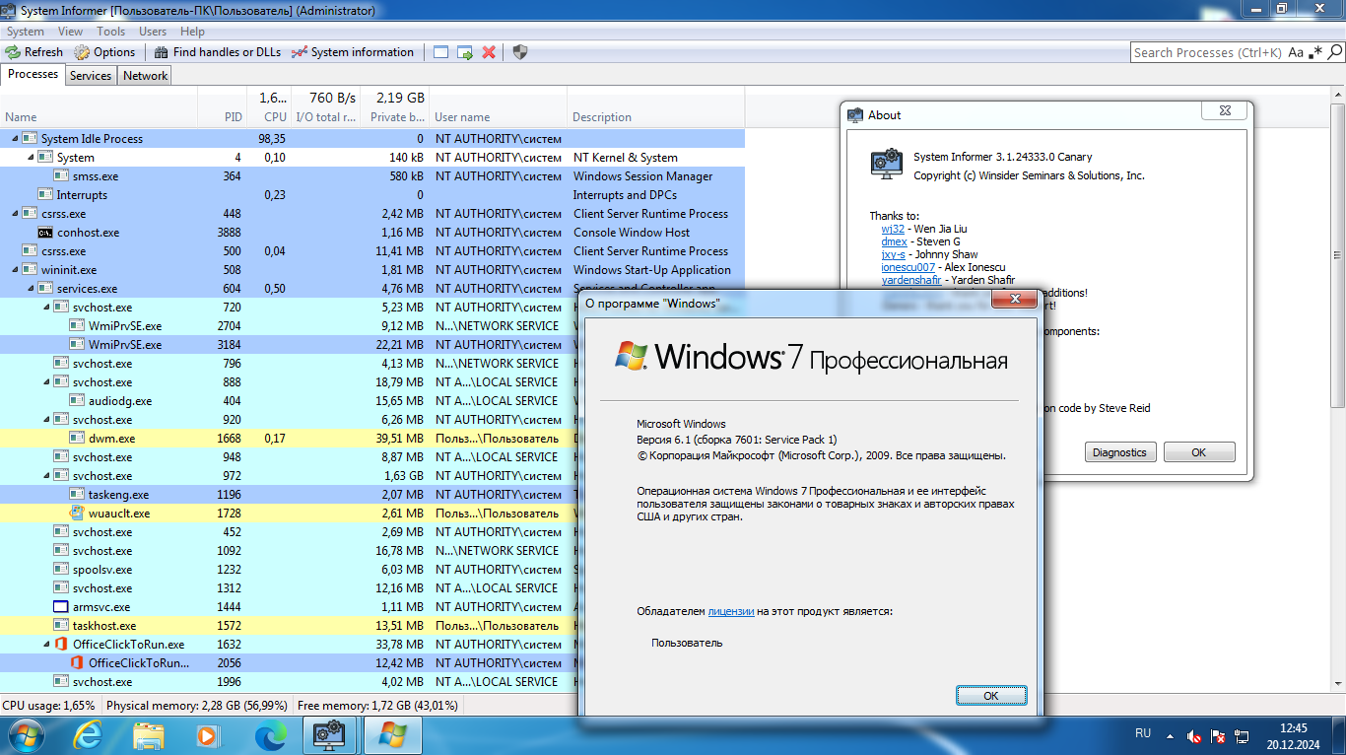Click the Diagnostics button in About
Viewport: 1346px width, 755px height.
click(x=1119, y=452)
